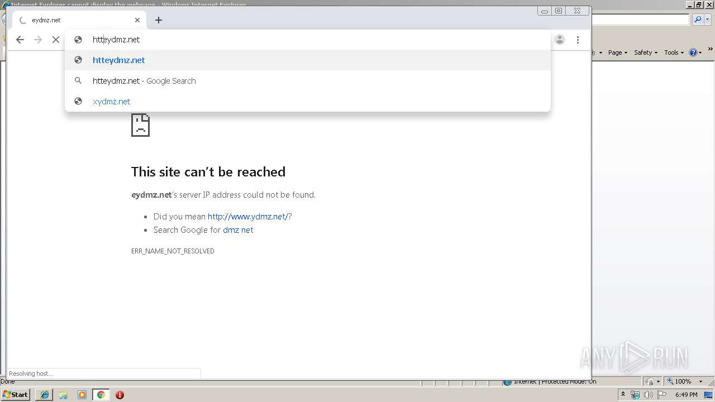Open the volume control in system tray
Viewport: 715px width, 402px height.
point(649,395)
